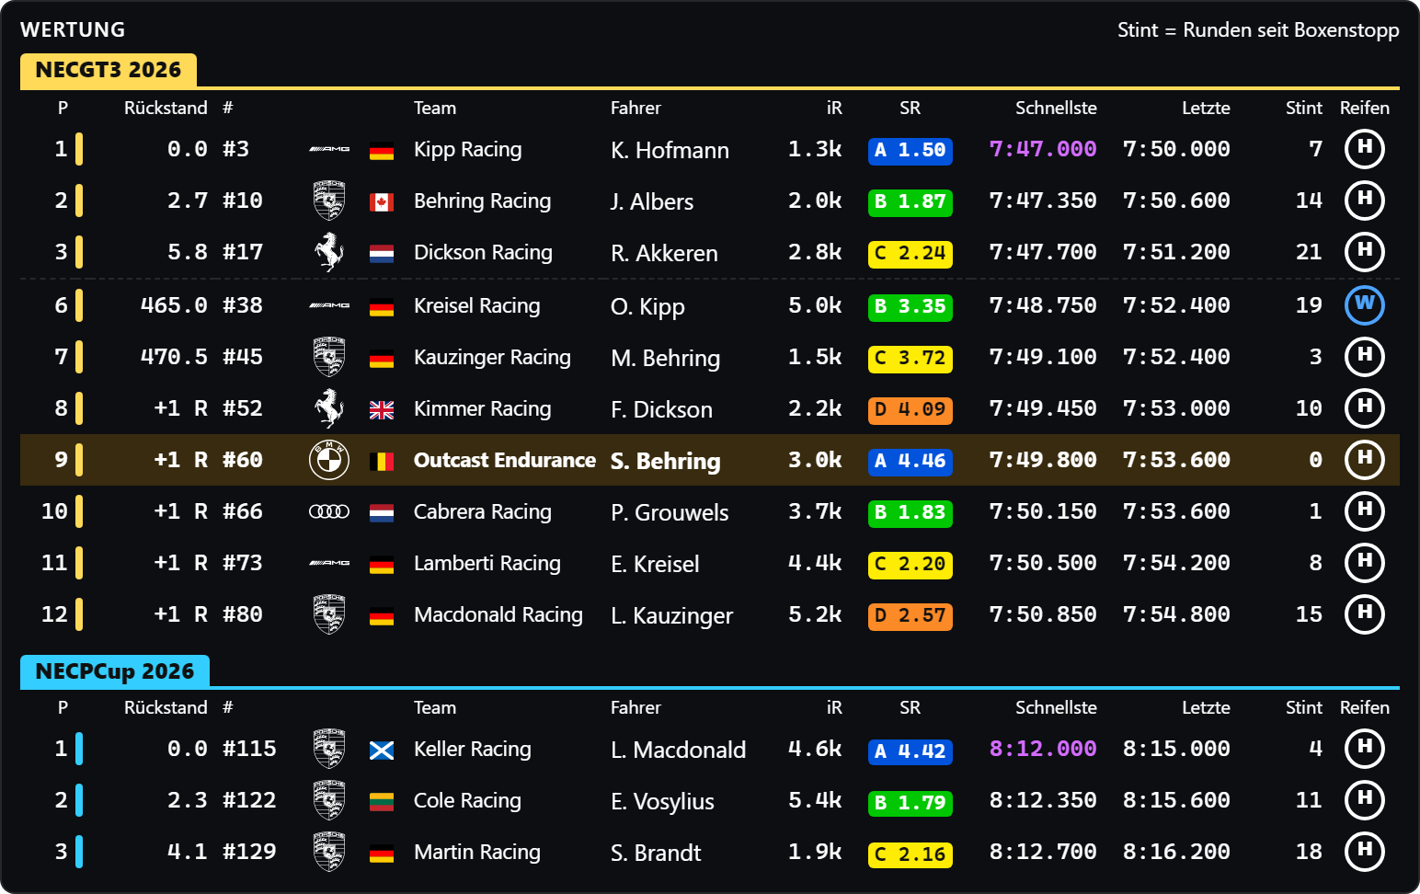1420x894 pixels.
Task: Click the Ferrari logo for Dickson Racing
Action: pos(329,252)
